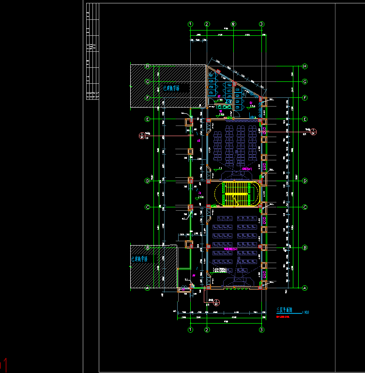Screen dimensions: 365x373
Task: Select axis bubble H on the right
Action: click(x=305, y=66)
